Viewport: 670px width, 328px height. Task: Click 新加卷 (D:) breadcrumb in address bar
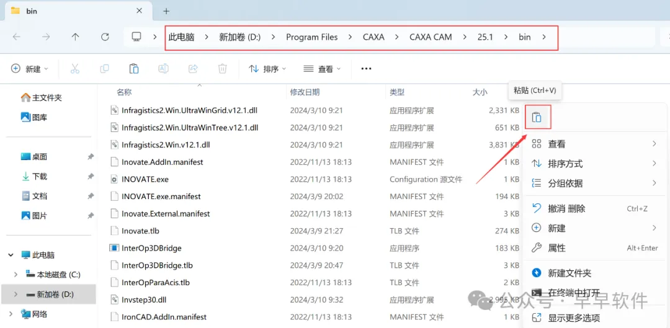point(239,37)
